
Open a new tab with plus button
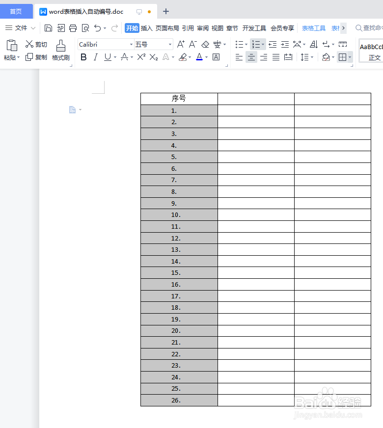click(x=165, y=11)
